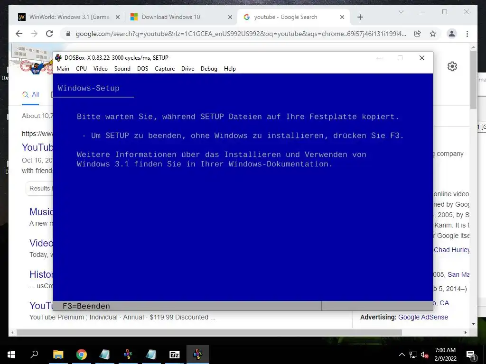Click the DOSBox-X title bar app icon
Viewport: 486px width, 364px height.
pyautogui.click(x=58, y=57)
